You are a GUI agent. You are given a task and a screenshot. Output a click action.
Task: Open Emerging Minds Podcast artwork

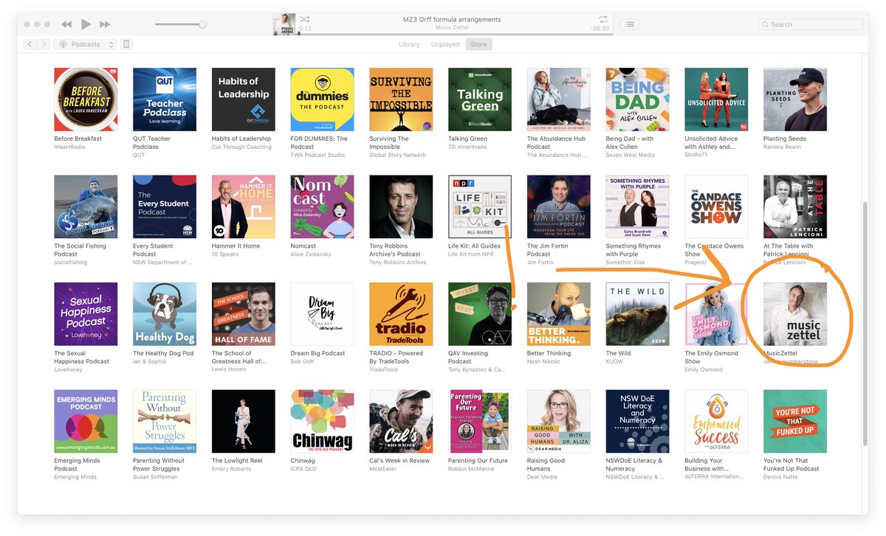pos(86,422)
